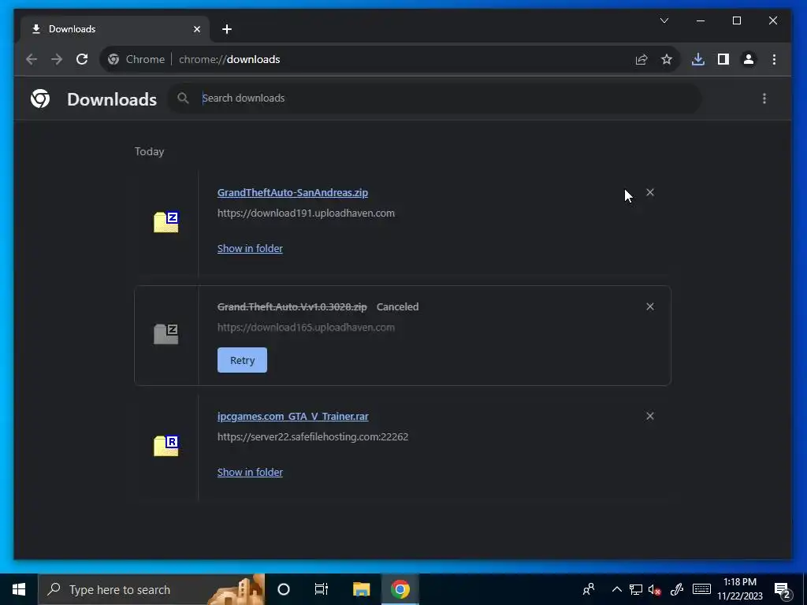Select the Downloads tab
807x605 pixels.
coord(114,29)
